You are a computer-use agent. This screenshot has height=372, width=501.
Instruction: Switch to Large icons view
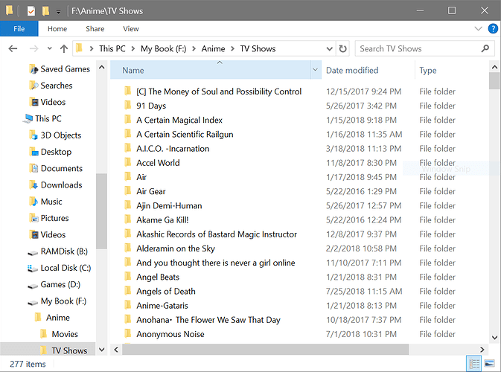(490, 363)
